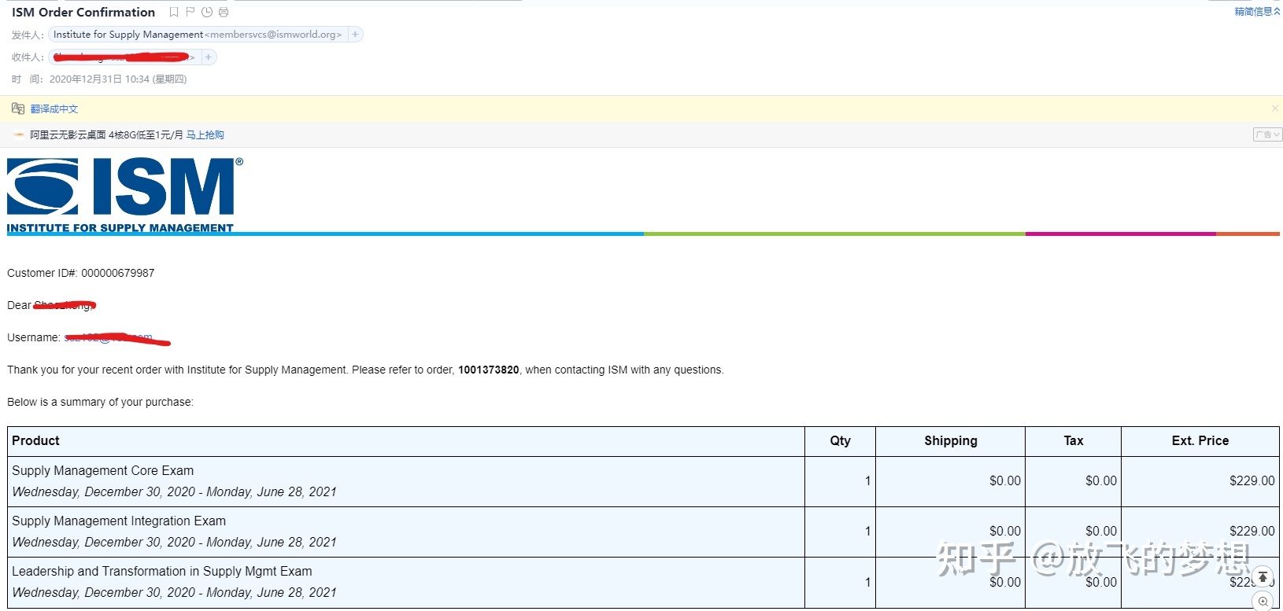The height and width of the screenshot is (611, 1283).
Task: Add the recipient to contacts via plus
Action: (x=208, y=57)
